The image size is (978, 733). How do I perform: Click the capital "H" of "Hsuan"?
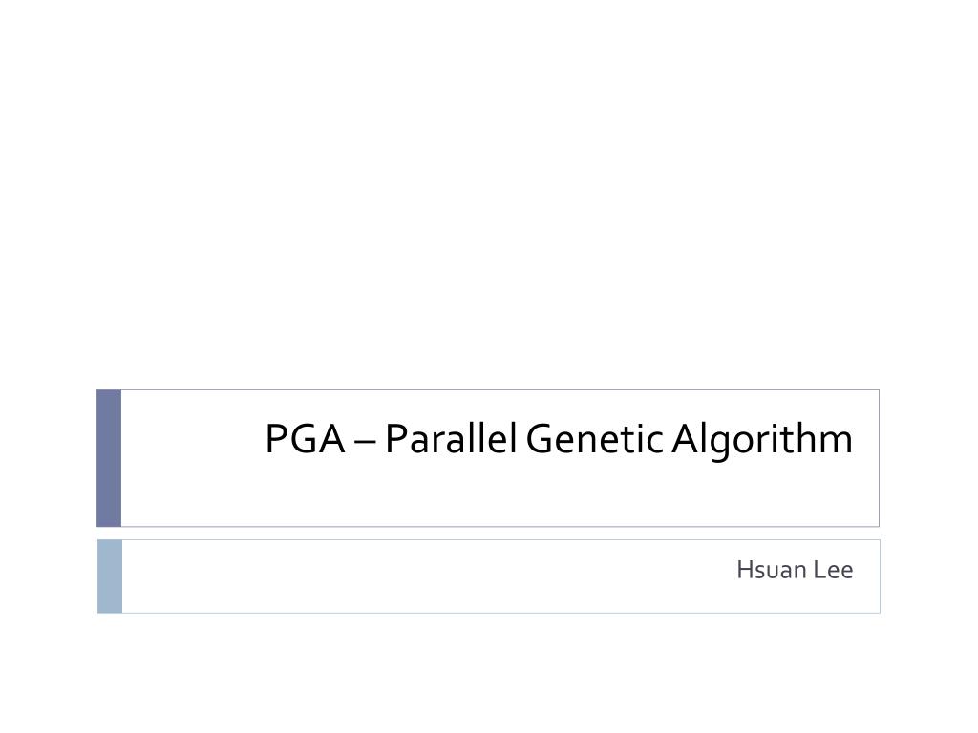coord(744,570)
